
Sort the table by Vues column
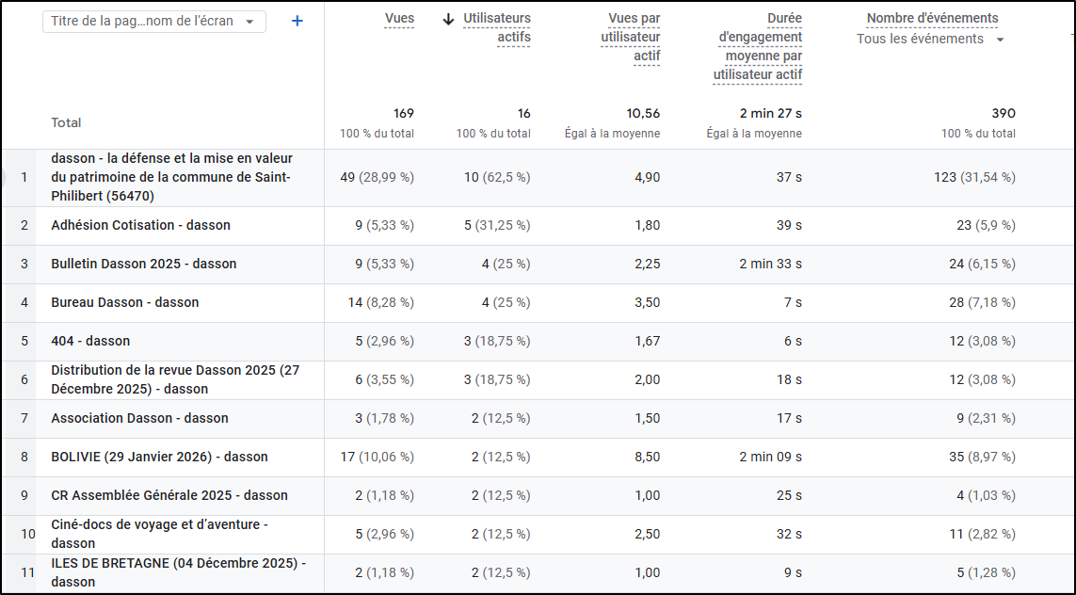tap(399, 19)
